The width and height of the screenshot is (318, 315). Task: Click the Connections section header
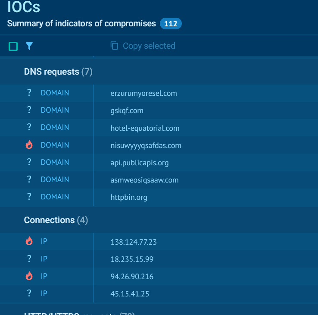(x=56, y=220)
